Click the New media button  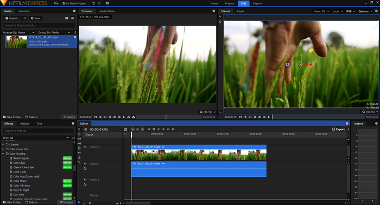[35, 18]
